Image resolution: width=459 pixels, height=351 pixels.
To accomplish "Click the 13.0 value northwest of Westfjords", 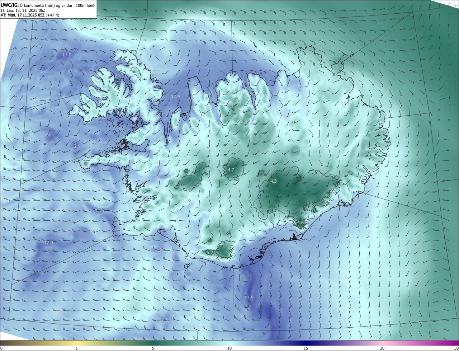I will tap(67, 55).
